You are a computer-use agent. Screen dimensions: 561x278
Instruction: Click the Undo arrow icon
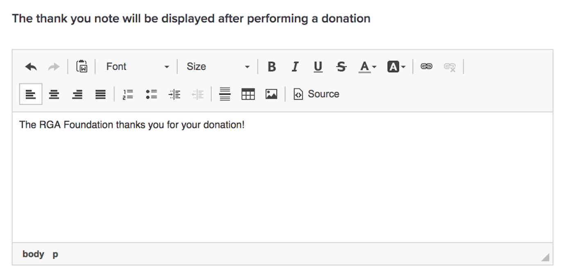pos(31,67)
